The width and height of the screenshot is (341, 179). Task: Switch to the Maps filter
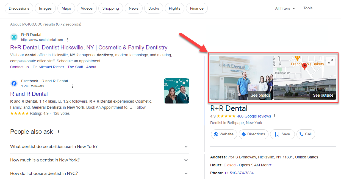(x=66, y=8)
